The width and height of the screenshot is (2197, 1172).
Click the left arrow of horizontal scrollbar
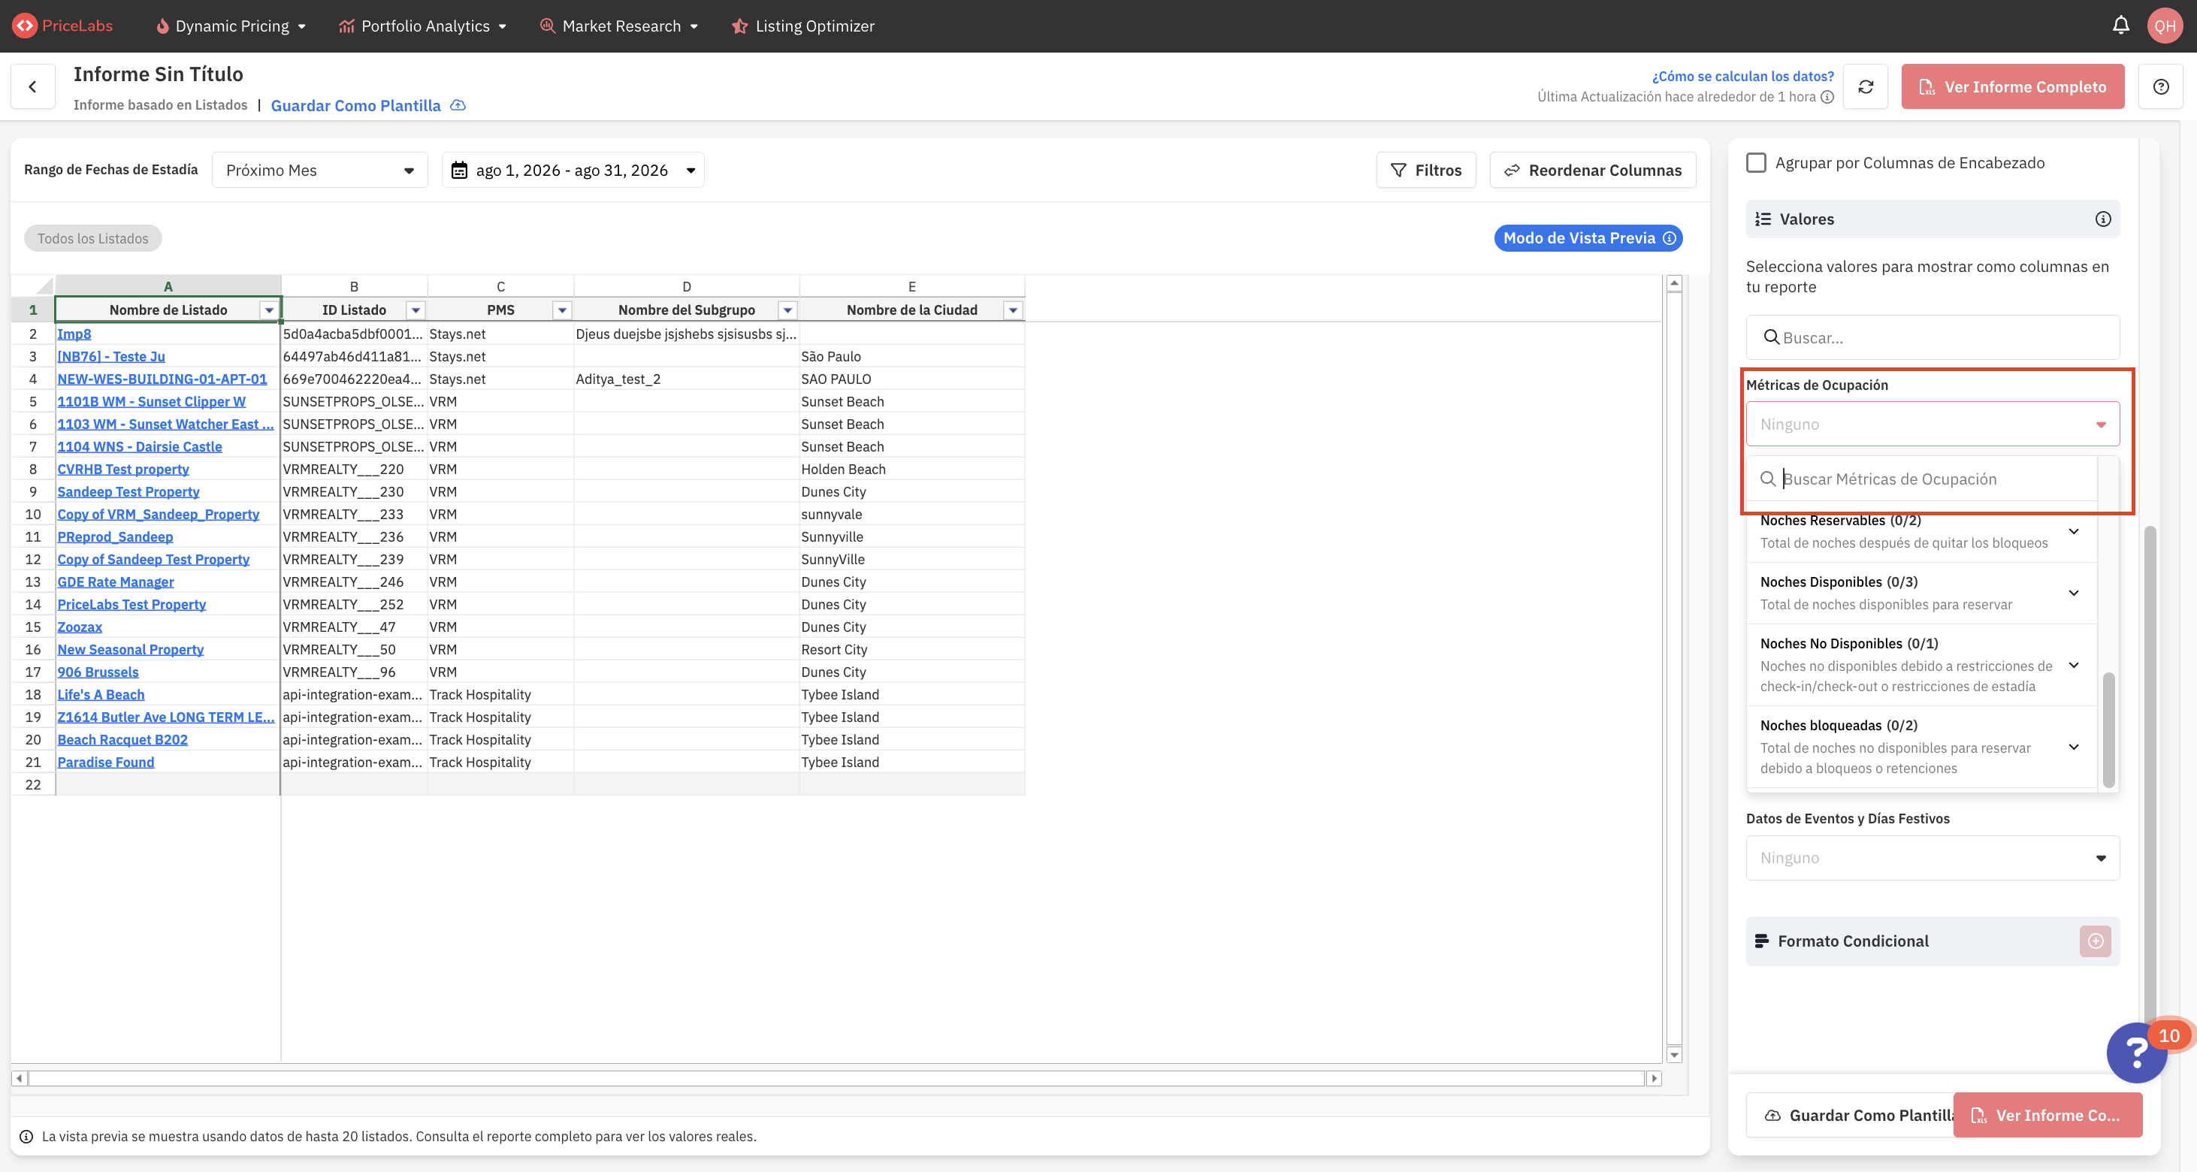click(x=19, y=1078)
